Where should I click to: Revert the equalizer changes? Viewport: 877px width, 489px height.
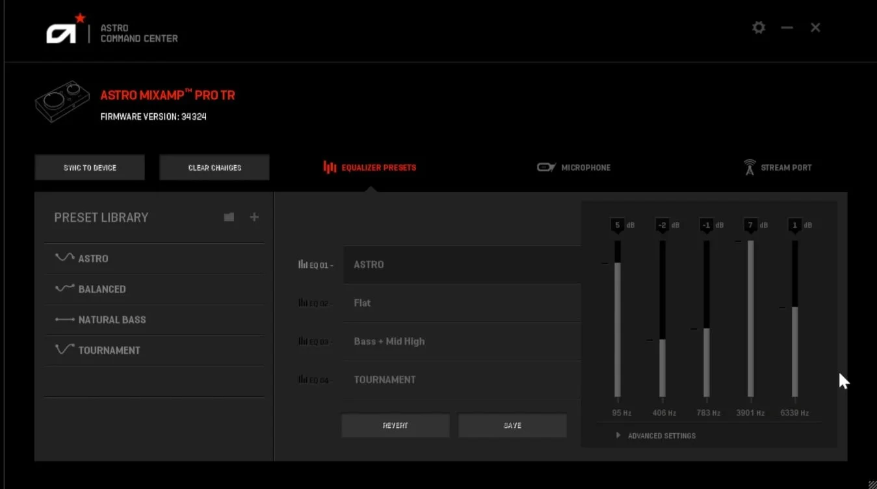pyautogui.click(x=395, y=425)
